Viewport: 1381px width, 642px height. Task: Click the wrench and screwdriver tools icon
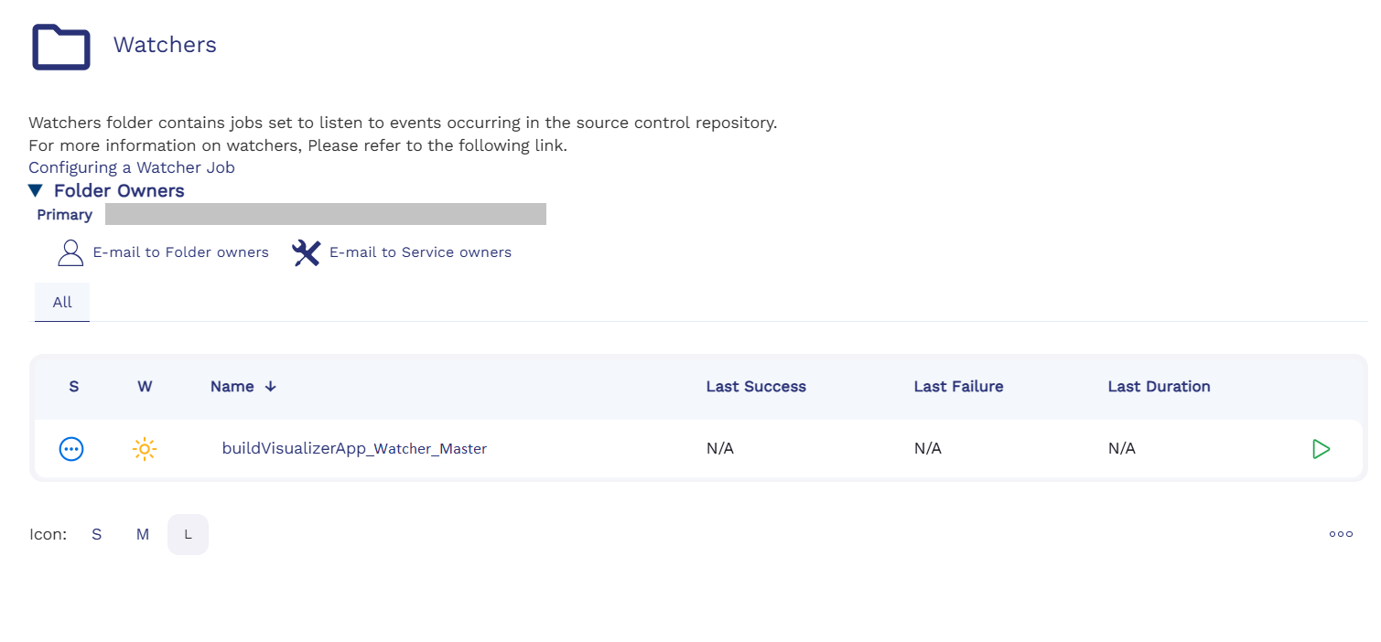click(306, 252)
